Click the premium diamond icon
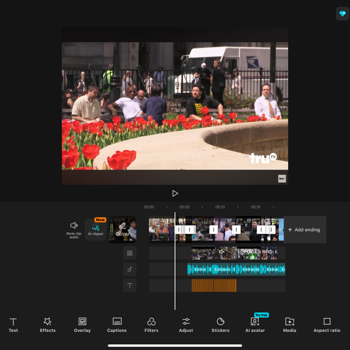This screenshot has height=350, width=350. click(342, 14)
